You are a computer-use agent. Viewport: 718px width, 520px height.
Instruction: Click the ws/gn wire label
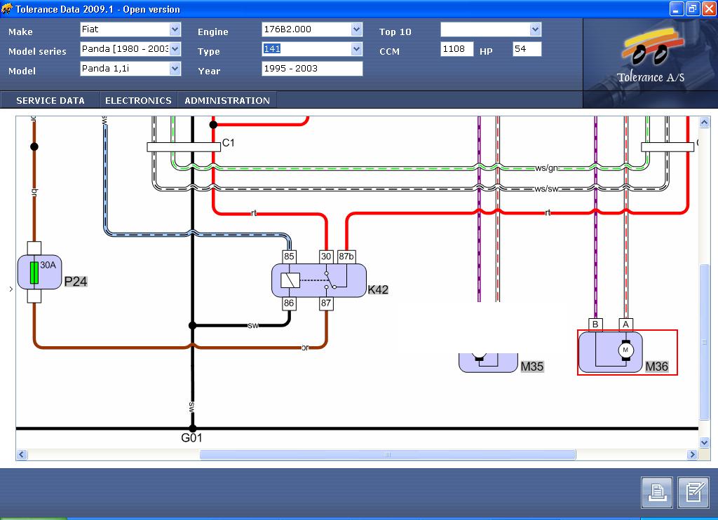click(547, 168)
